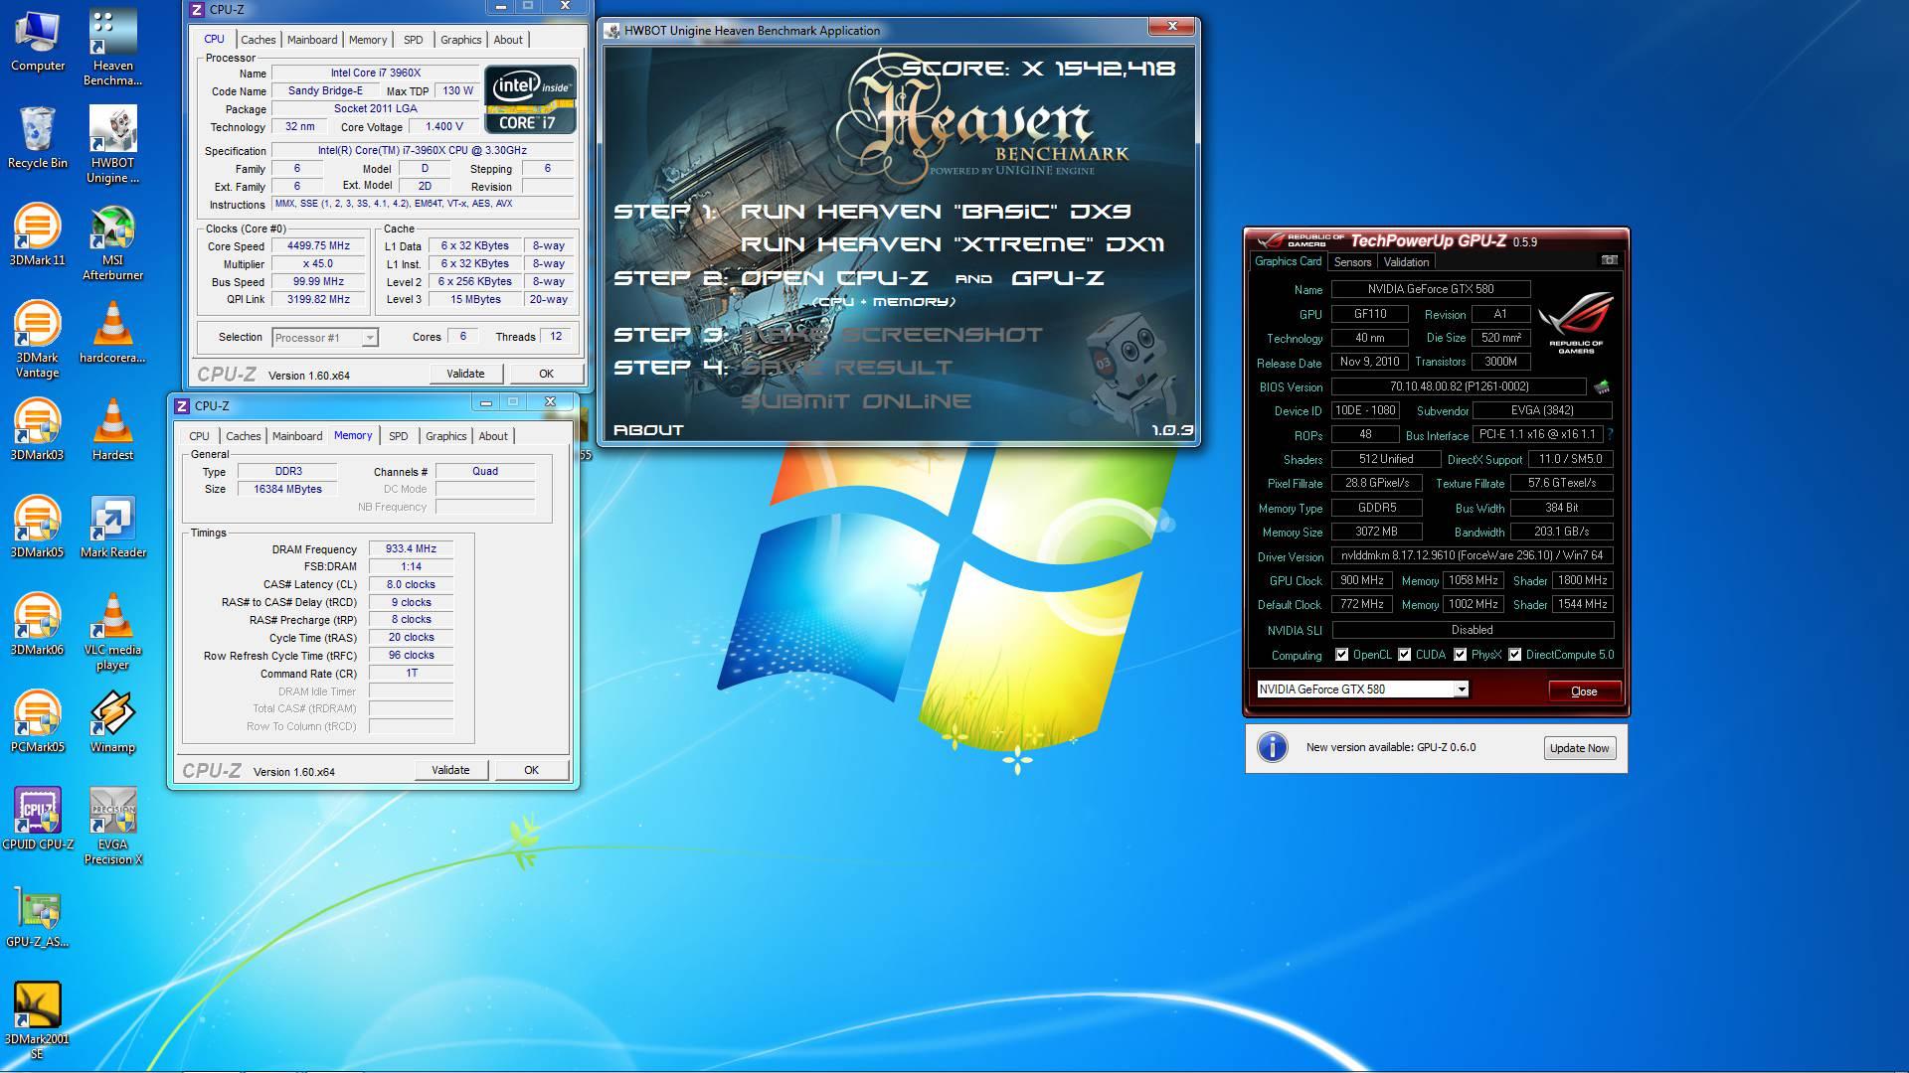Open the Hardest VLC file icon
The image size is (1909, 1073).
pos(112,429)
